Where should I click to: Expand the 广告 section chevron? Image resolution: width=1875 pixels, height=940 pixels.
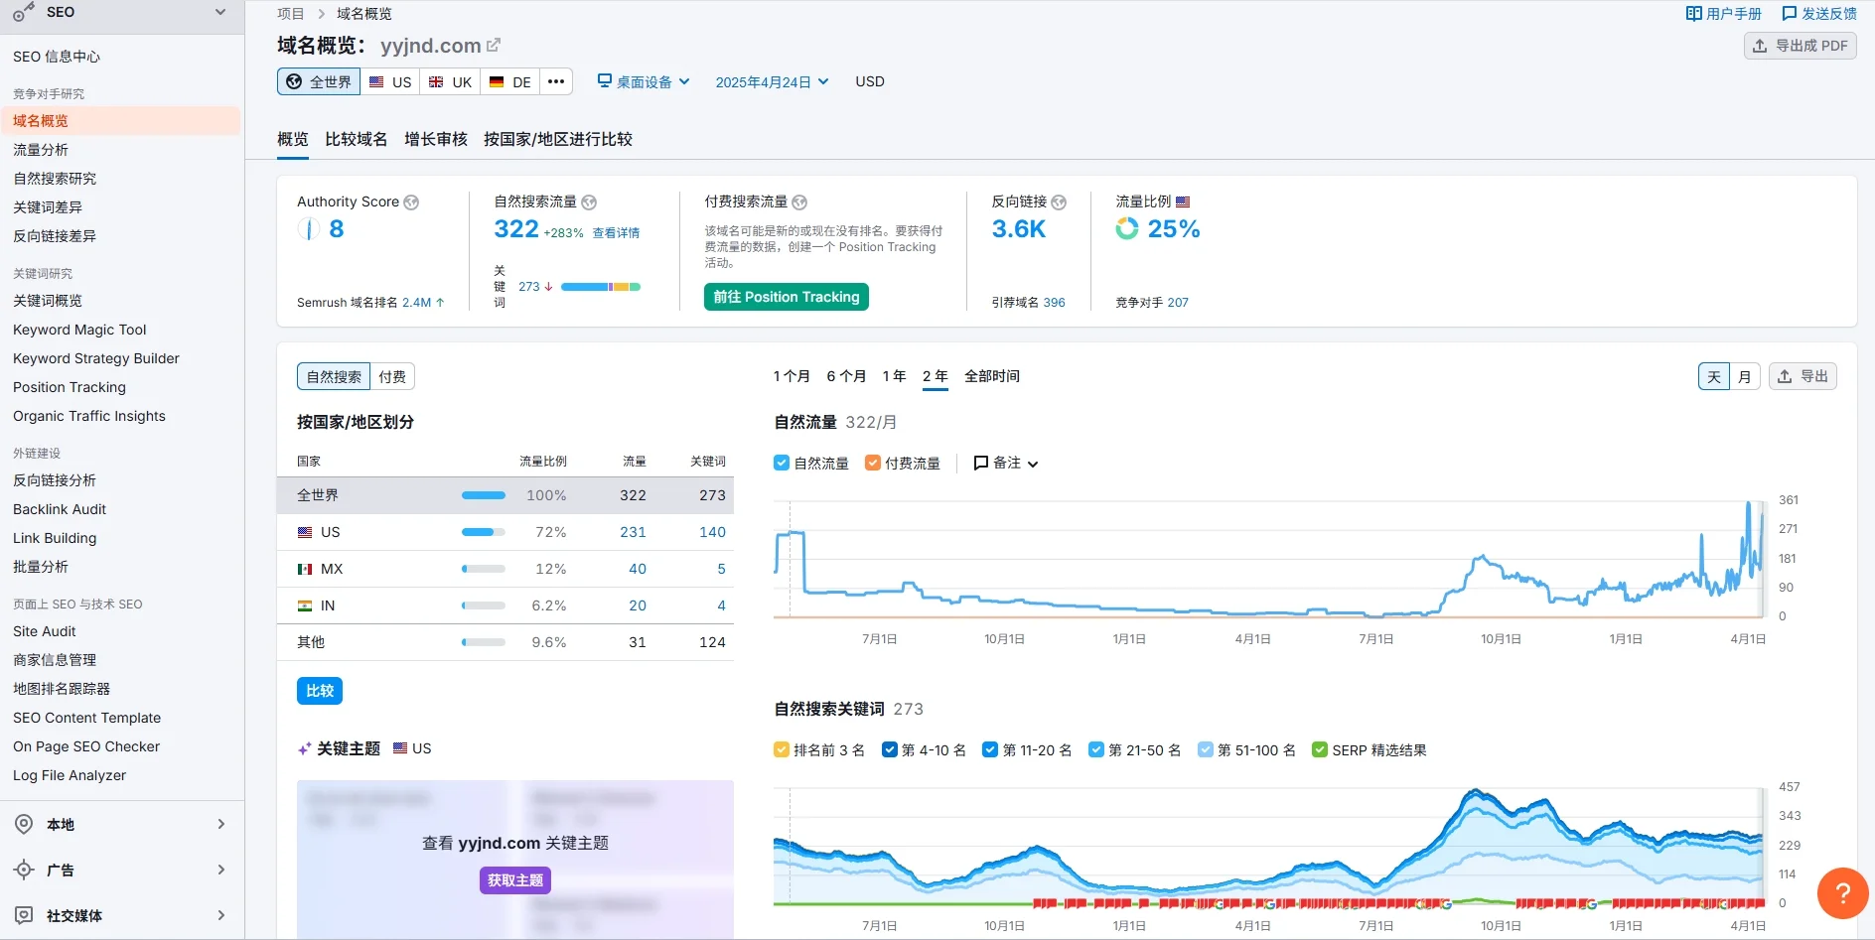[x=221, y=870]
